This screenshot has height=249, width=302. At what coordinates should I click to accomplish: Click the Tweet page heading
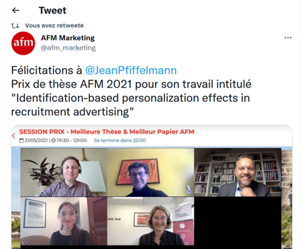(52, 10)
